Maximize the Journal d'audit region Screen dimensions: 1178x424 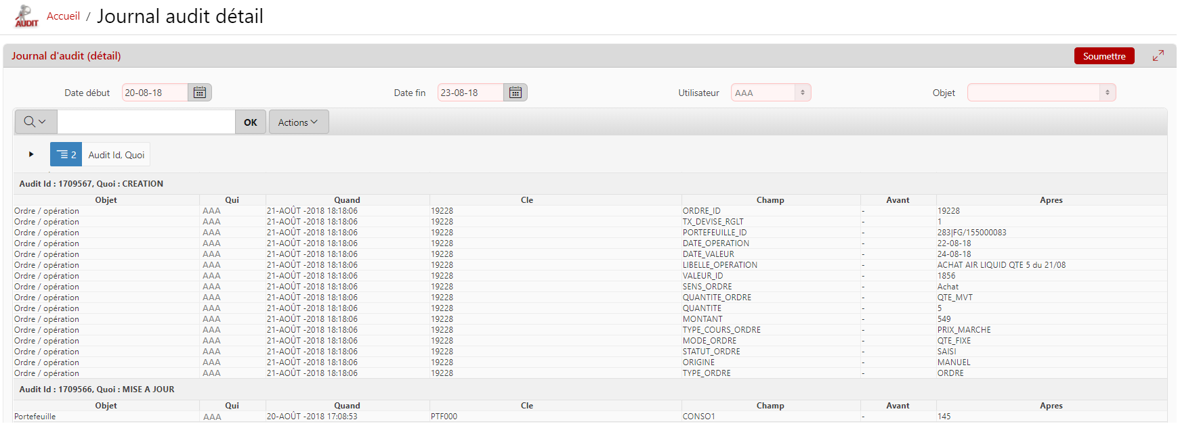(x=1158, y=56)
